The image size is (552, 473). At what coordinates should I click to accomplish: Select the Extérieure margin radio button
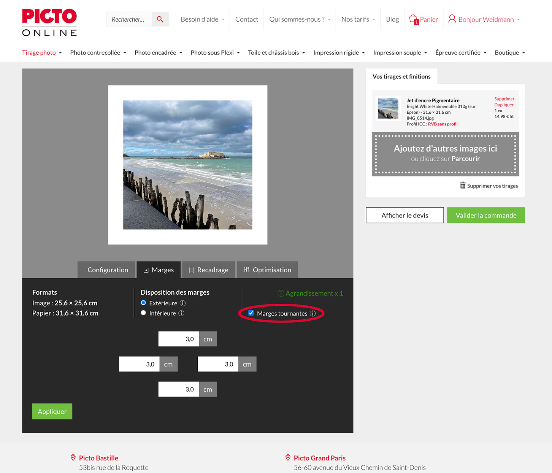143,303
